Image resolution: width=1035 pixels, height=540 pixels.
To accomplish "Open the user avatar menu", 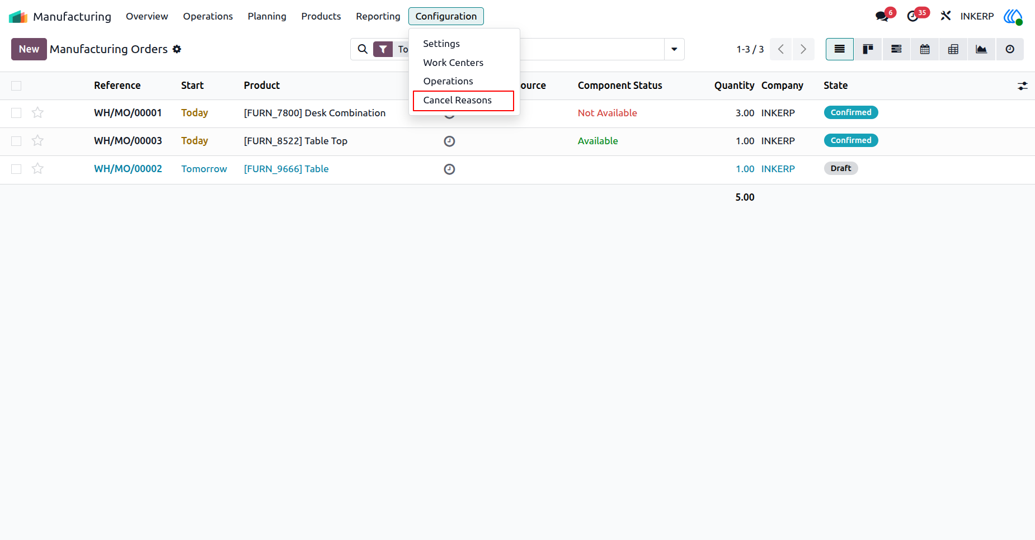I will tap(1013, 16).
